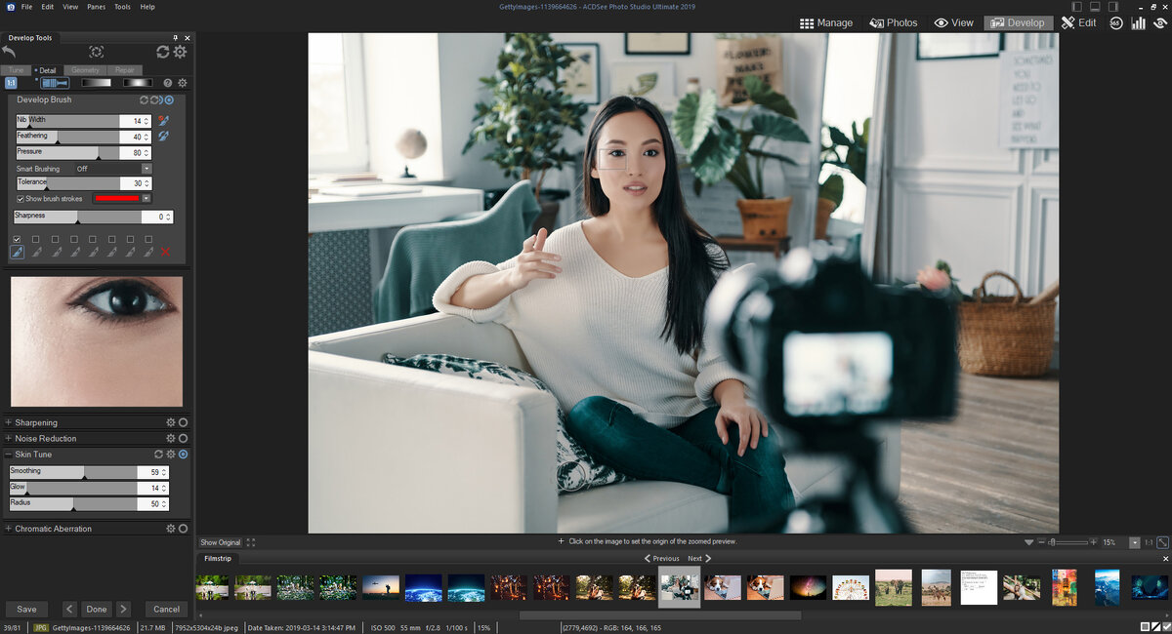
Task: Click the Undo arrow in Develop Tools
Action: (11, 50)
